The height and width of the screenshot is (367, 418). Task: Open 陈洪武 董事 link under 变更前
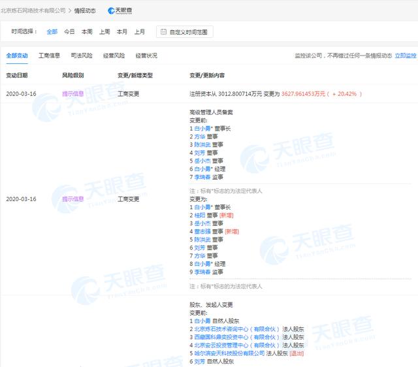click(202, 145)
